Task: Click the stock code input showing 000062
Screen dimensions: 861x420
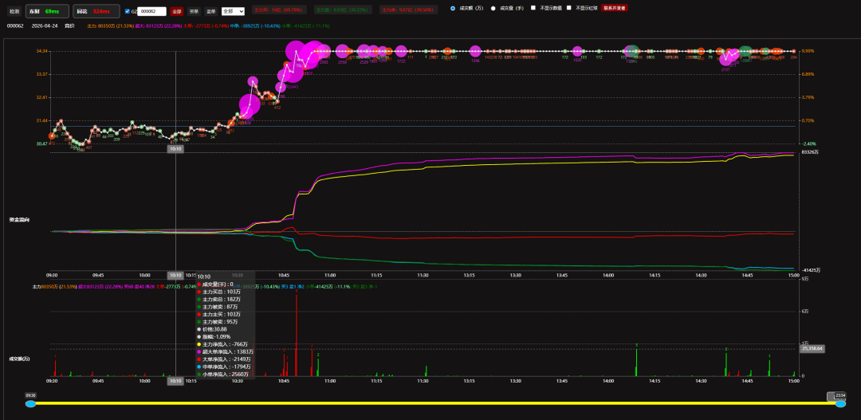Action: (152, 12)
